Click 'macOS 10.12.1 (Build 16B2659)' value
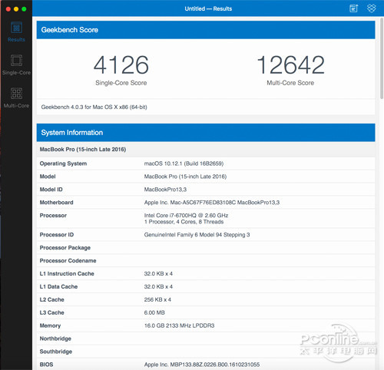This screenshot has height=370, width=384. 184,164
